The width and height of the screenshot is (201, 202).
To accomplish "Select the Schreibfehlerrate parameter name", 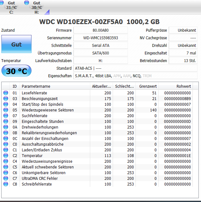I will tap(37, 184).
